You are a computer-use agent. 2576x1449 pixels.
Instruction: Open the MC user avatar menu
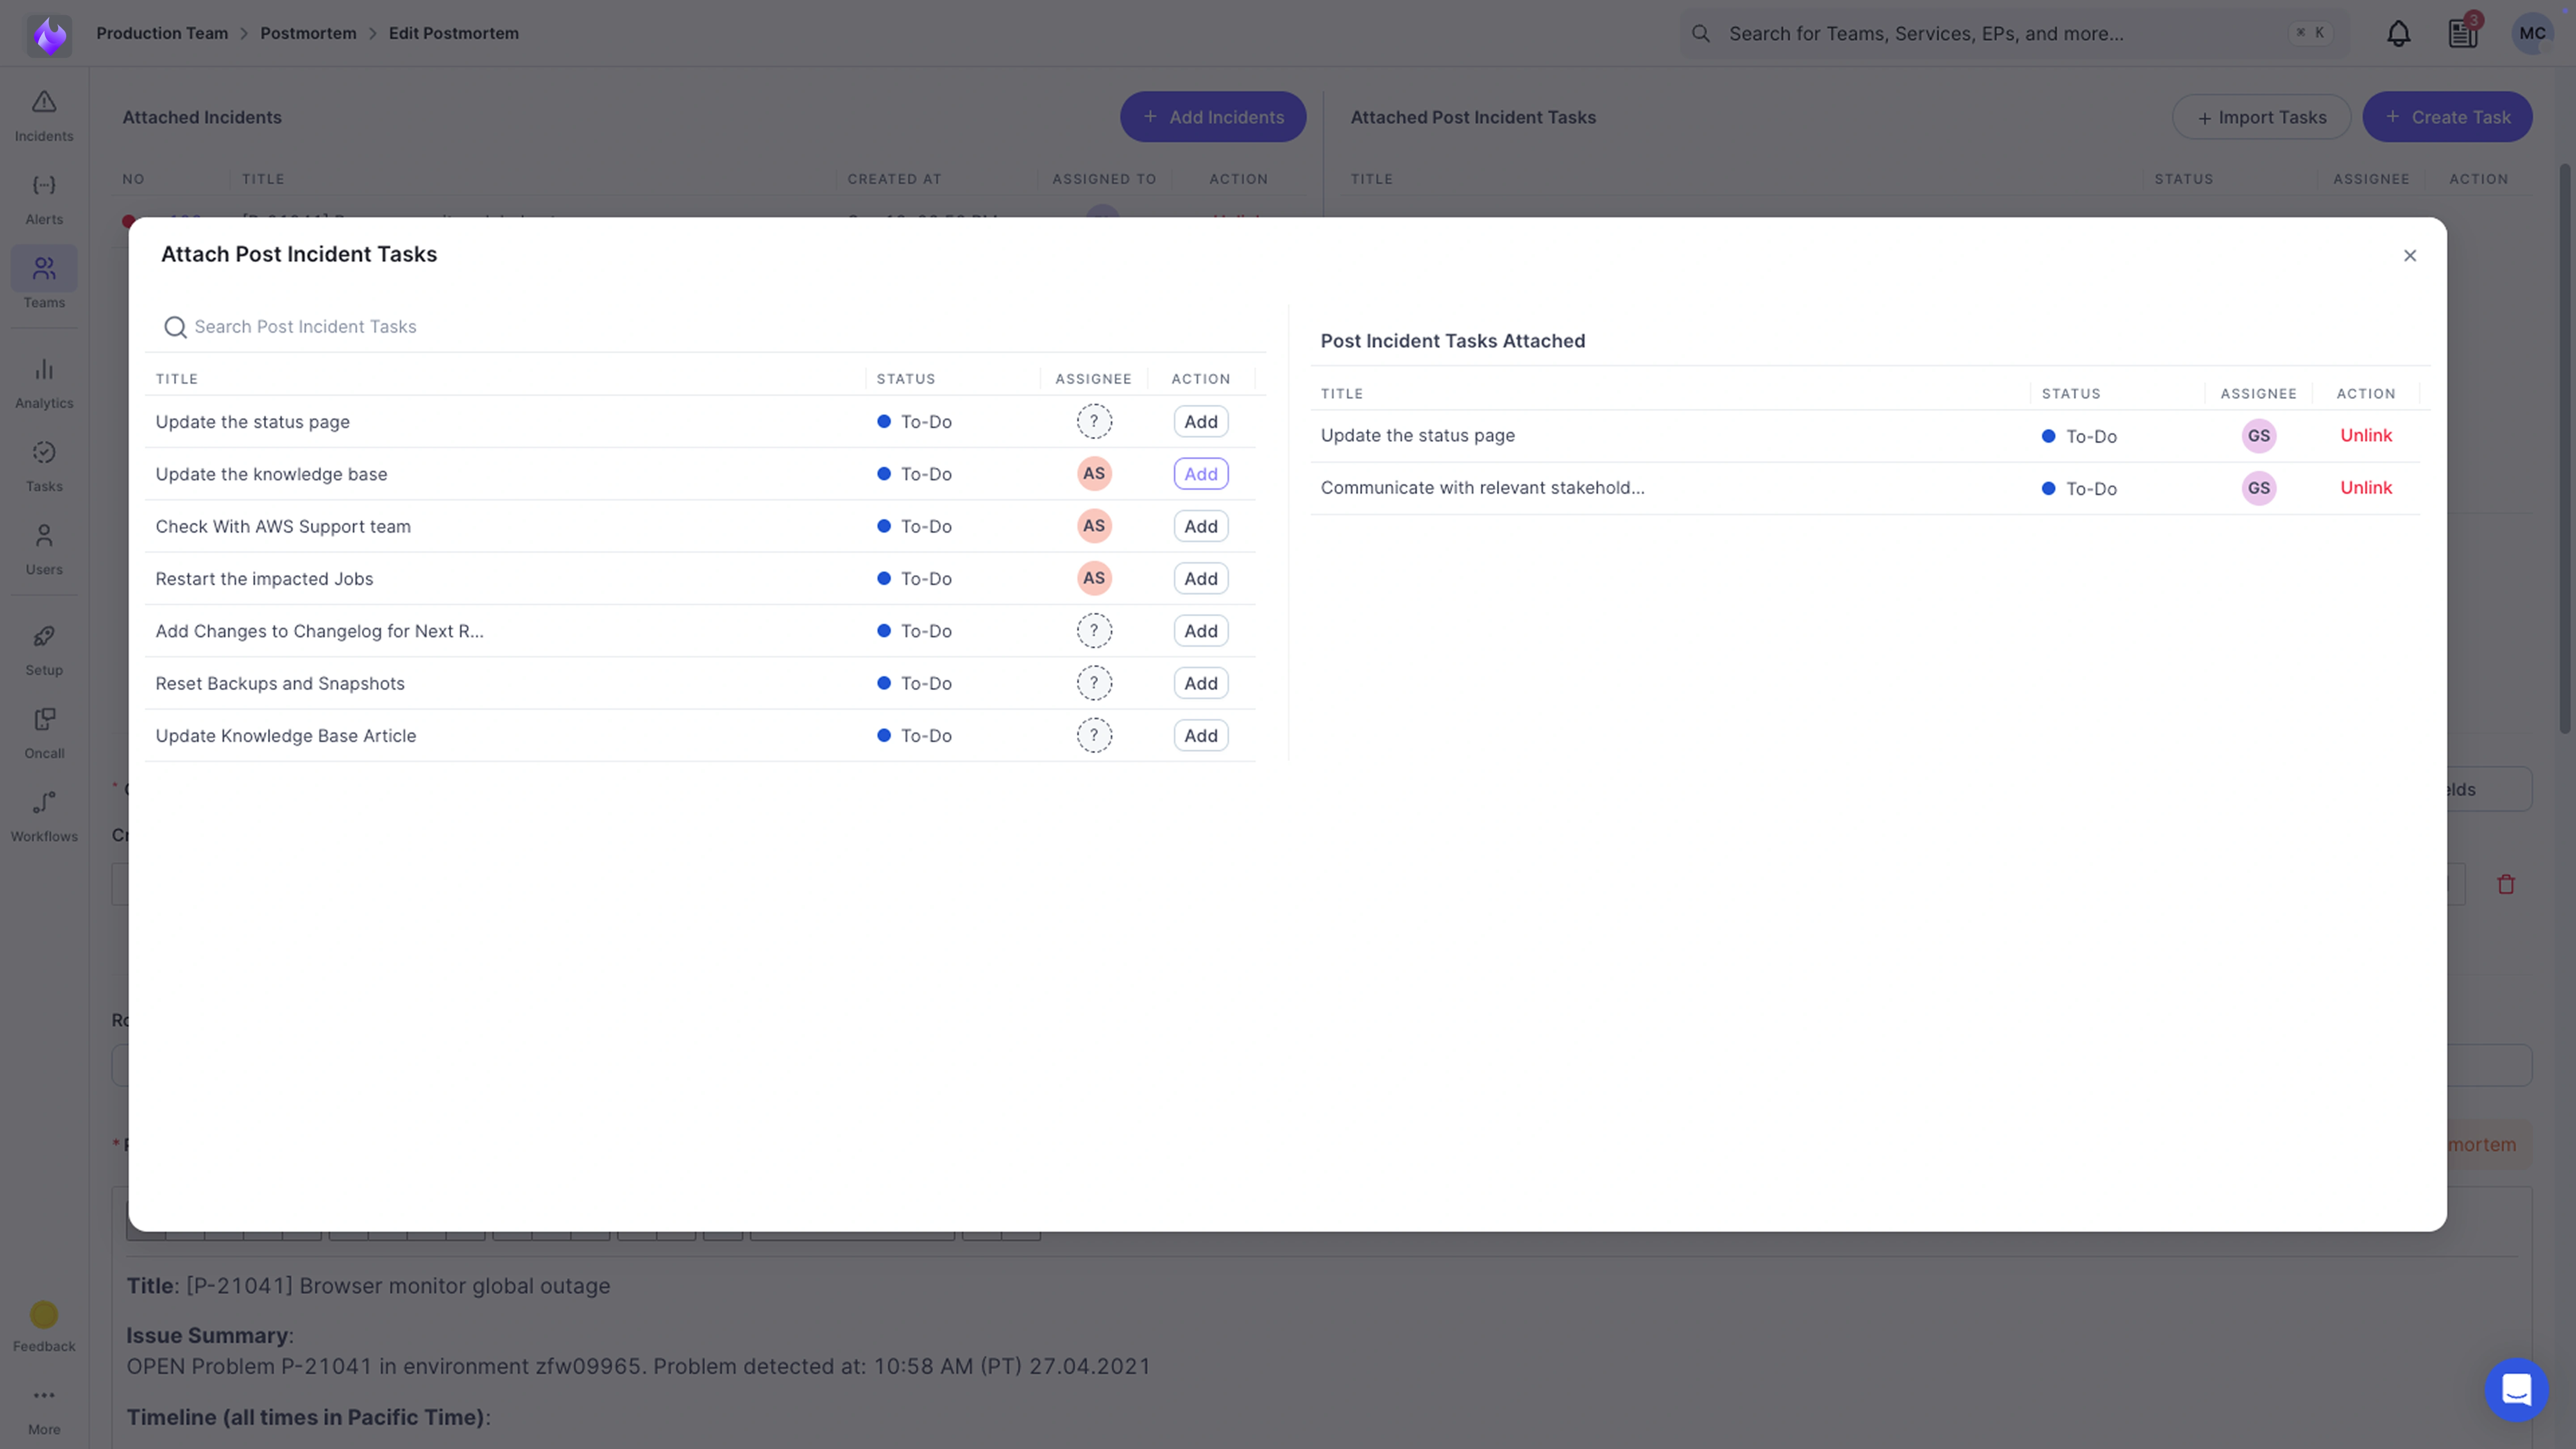click(2532, 34)
